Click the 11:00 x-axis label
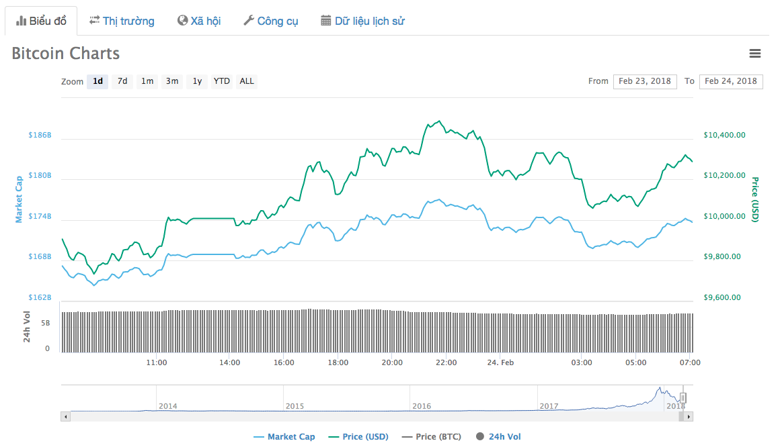This screenshot has height=445, width=778. point(156,362)
